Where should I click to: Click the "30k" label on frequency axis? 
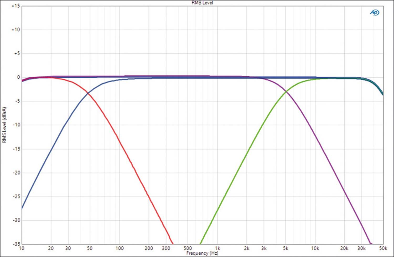362,248
